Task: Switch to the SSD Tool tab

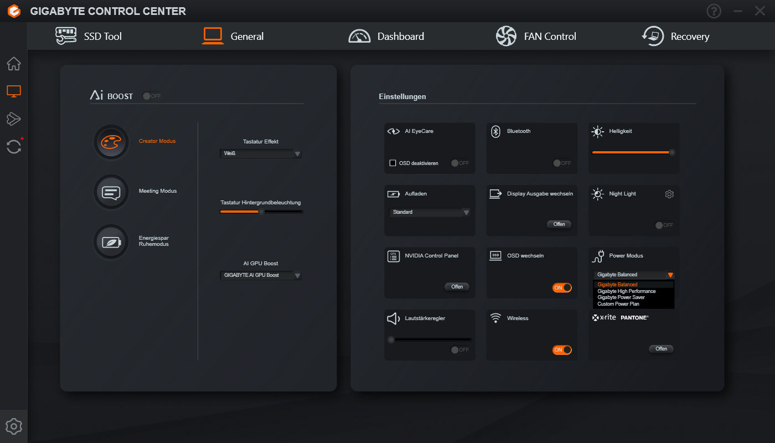Action: click(x=89, y=37)
